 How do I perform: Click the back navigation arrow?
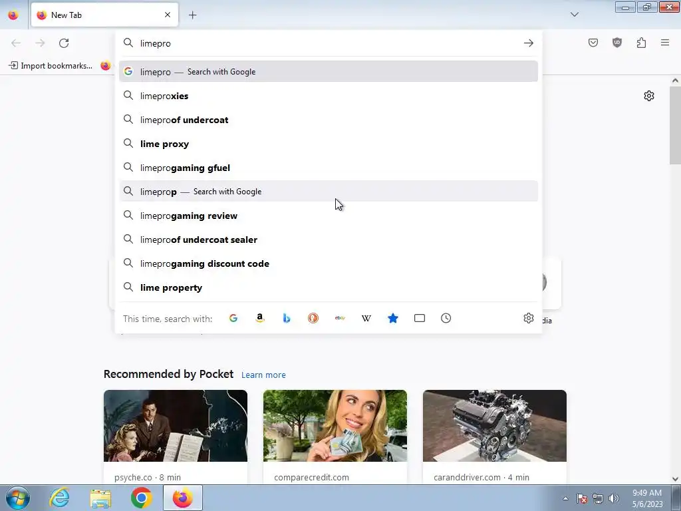(16, 43)
